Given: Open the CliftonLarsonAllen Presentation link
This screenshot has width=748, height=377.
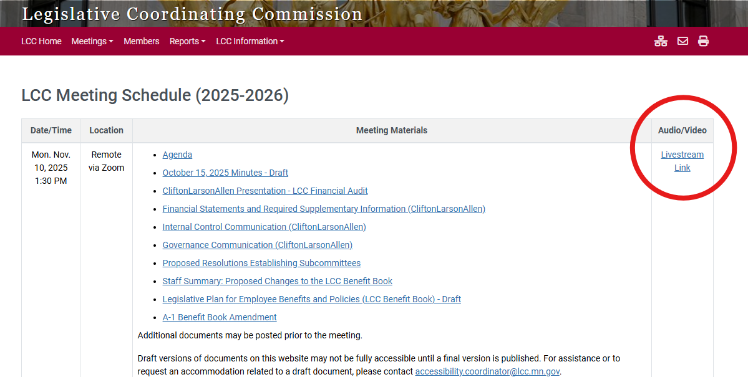Looking at the screenshot, I should point(265,190).
